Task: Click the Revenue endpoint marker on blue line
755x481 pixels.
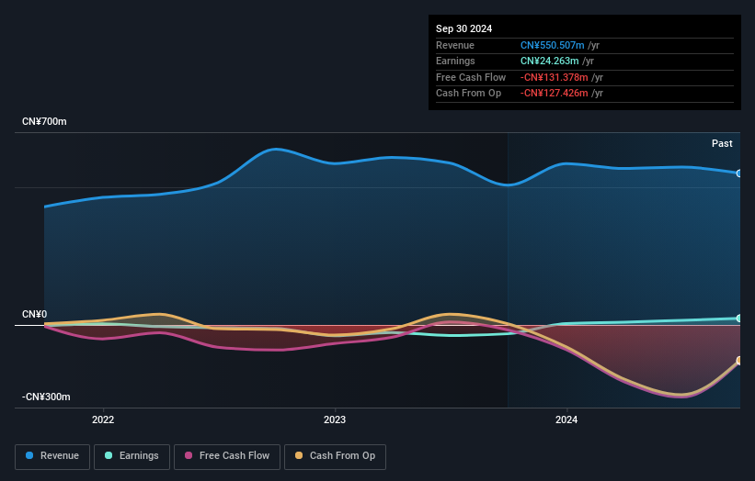Action: pyautogui.click(x=739, y=173)
